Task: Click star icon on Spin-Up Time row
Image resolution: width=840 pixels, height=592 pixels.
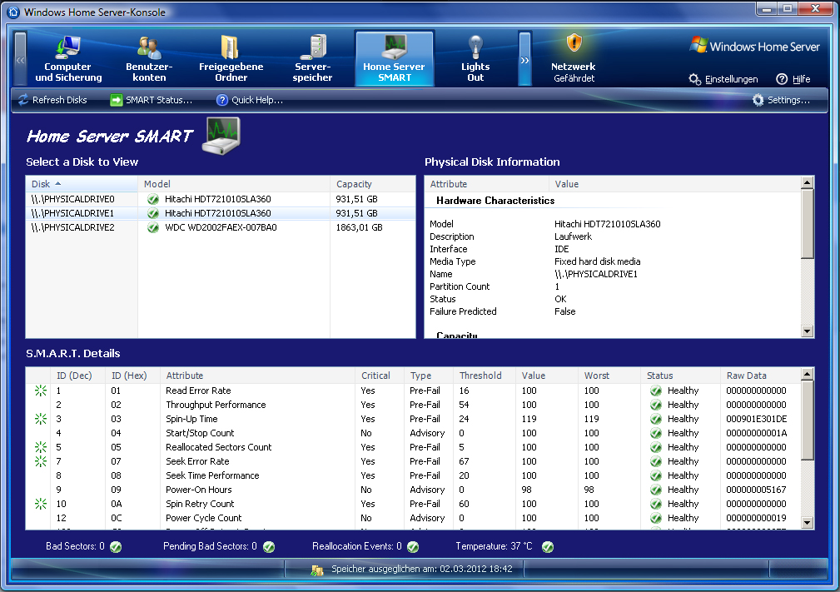Action: (x=41, y=419)
